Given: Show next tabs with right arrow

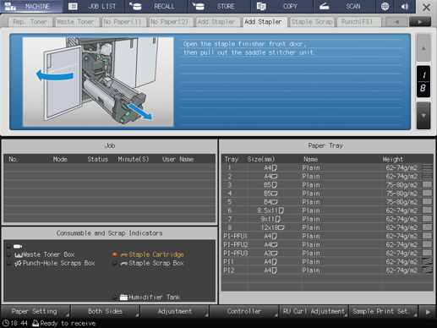Looking at the screenshot, I should (x=420, y=21).
